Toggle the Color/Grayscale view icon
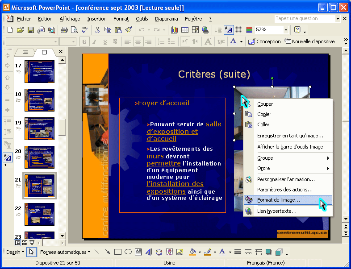The width and height of the screenshot is (351, 269). pos(249,30)
